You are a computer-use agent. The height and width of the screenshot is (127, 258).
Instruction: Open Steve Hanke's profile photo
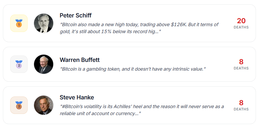coord(44,105)
